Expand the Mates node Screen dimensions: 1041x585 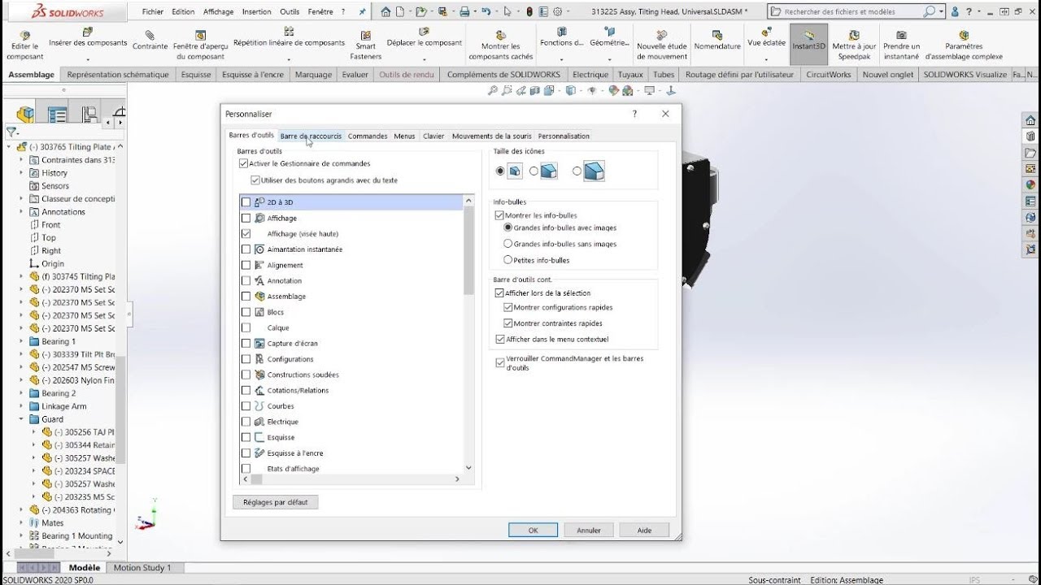[x=22, y=523]
